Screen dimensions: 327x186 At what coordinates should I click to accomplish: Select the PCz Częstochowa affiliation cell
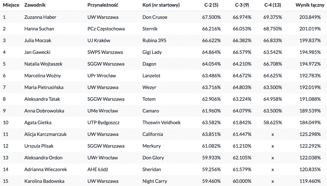coord(106,29)
